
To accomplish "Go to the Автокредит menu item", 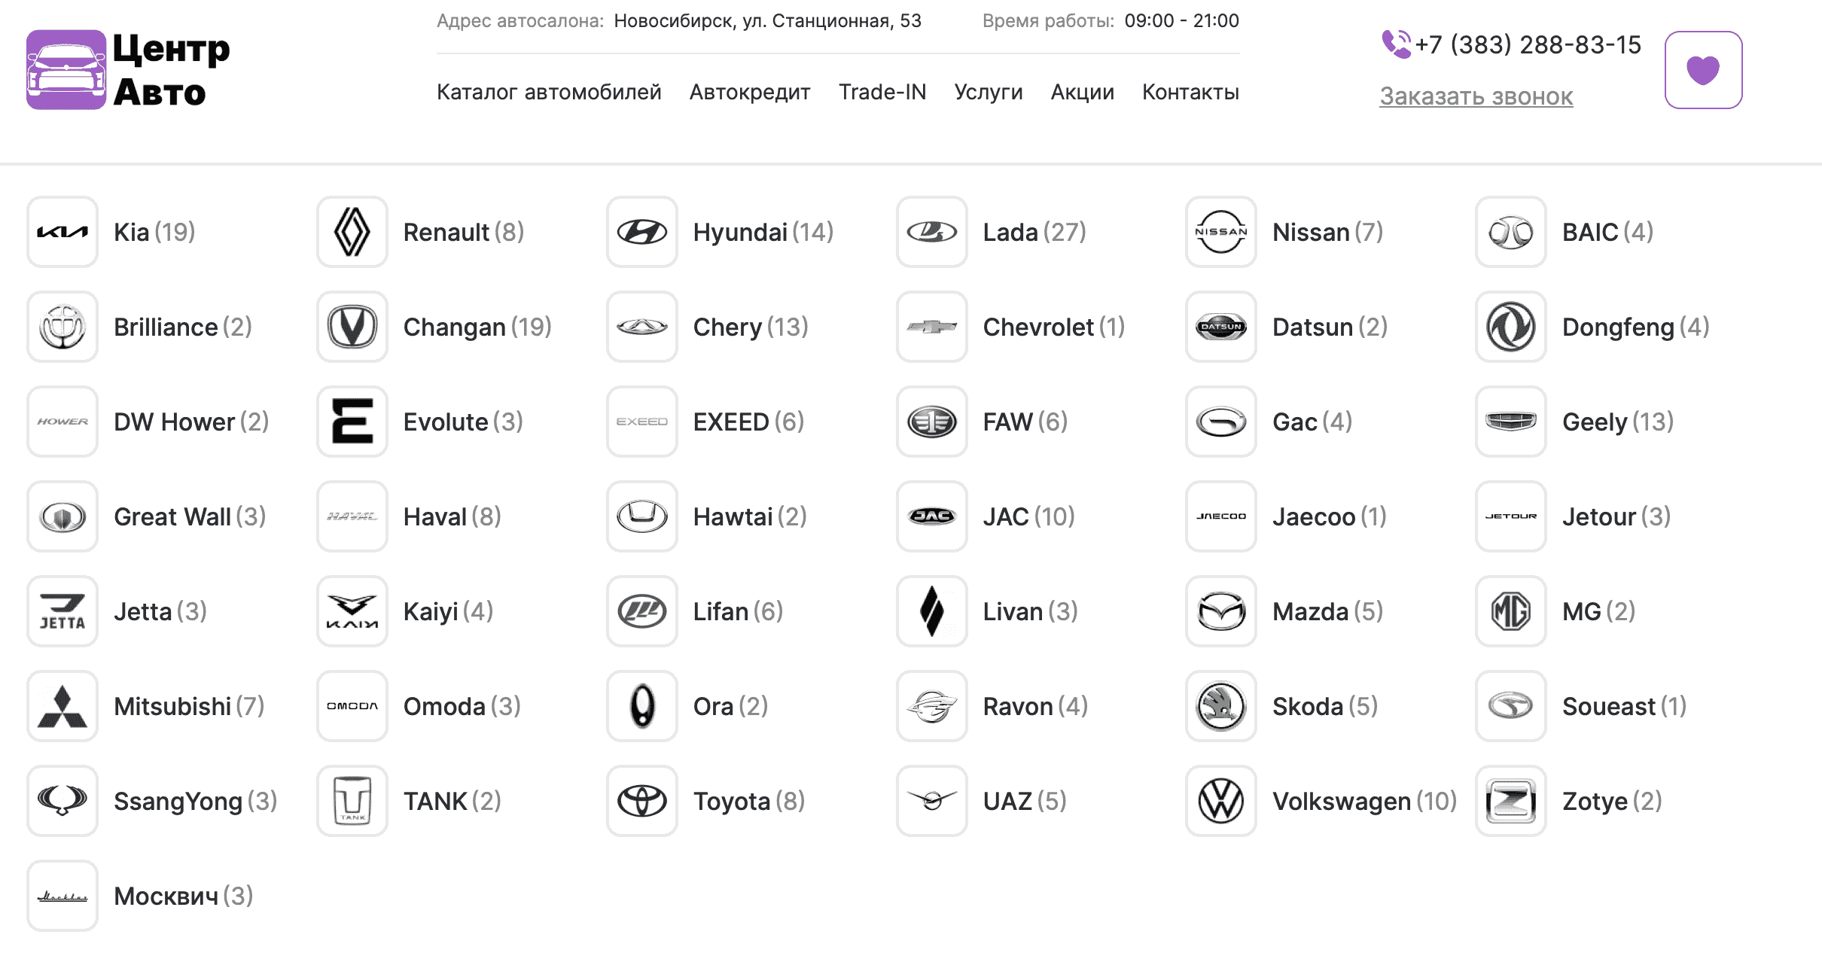I will coord(750,92).
